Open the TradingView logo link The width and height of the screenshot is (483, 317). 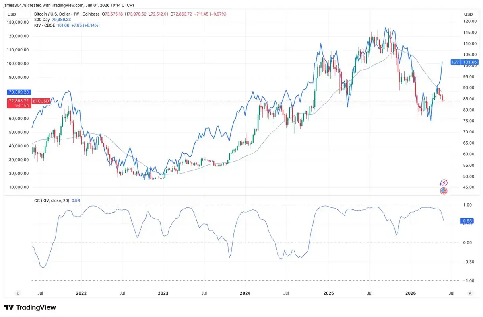click(x=30, y=307)
